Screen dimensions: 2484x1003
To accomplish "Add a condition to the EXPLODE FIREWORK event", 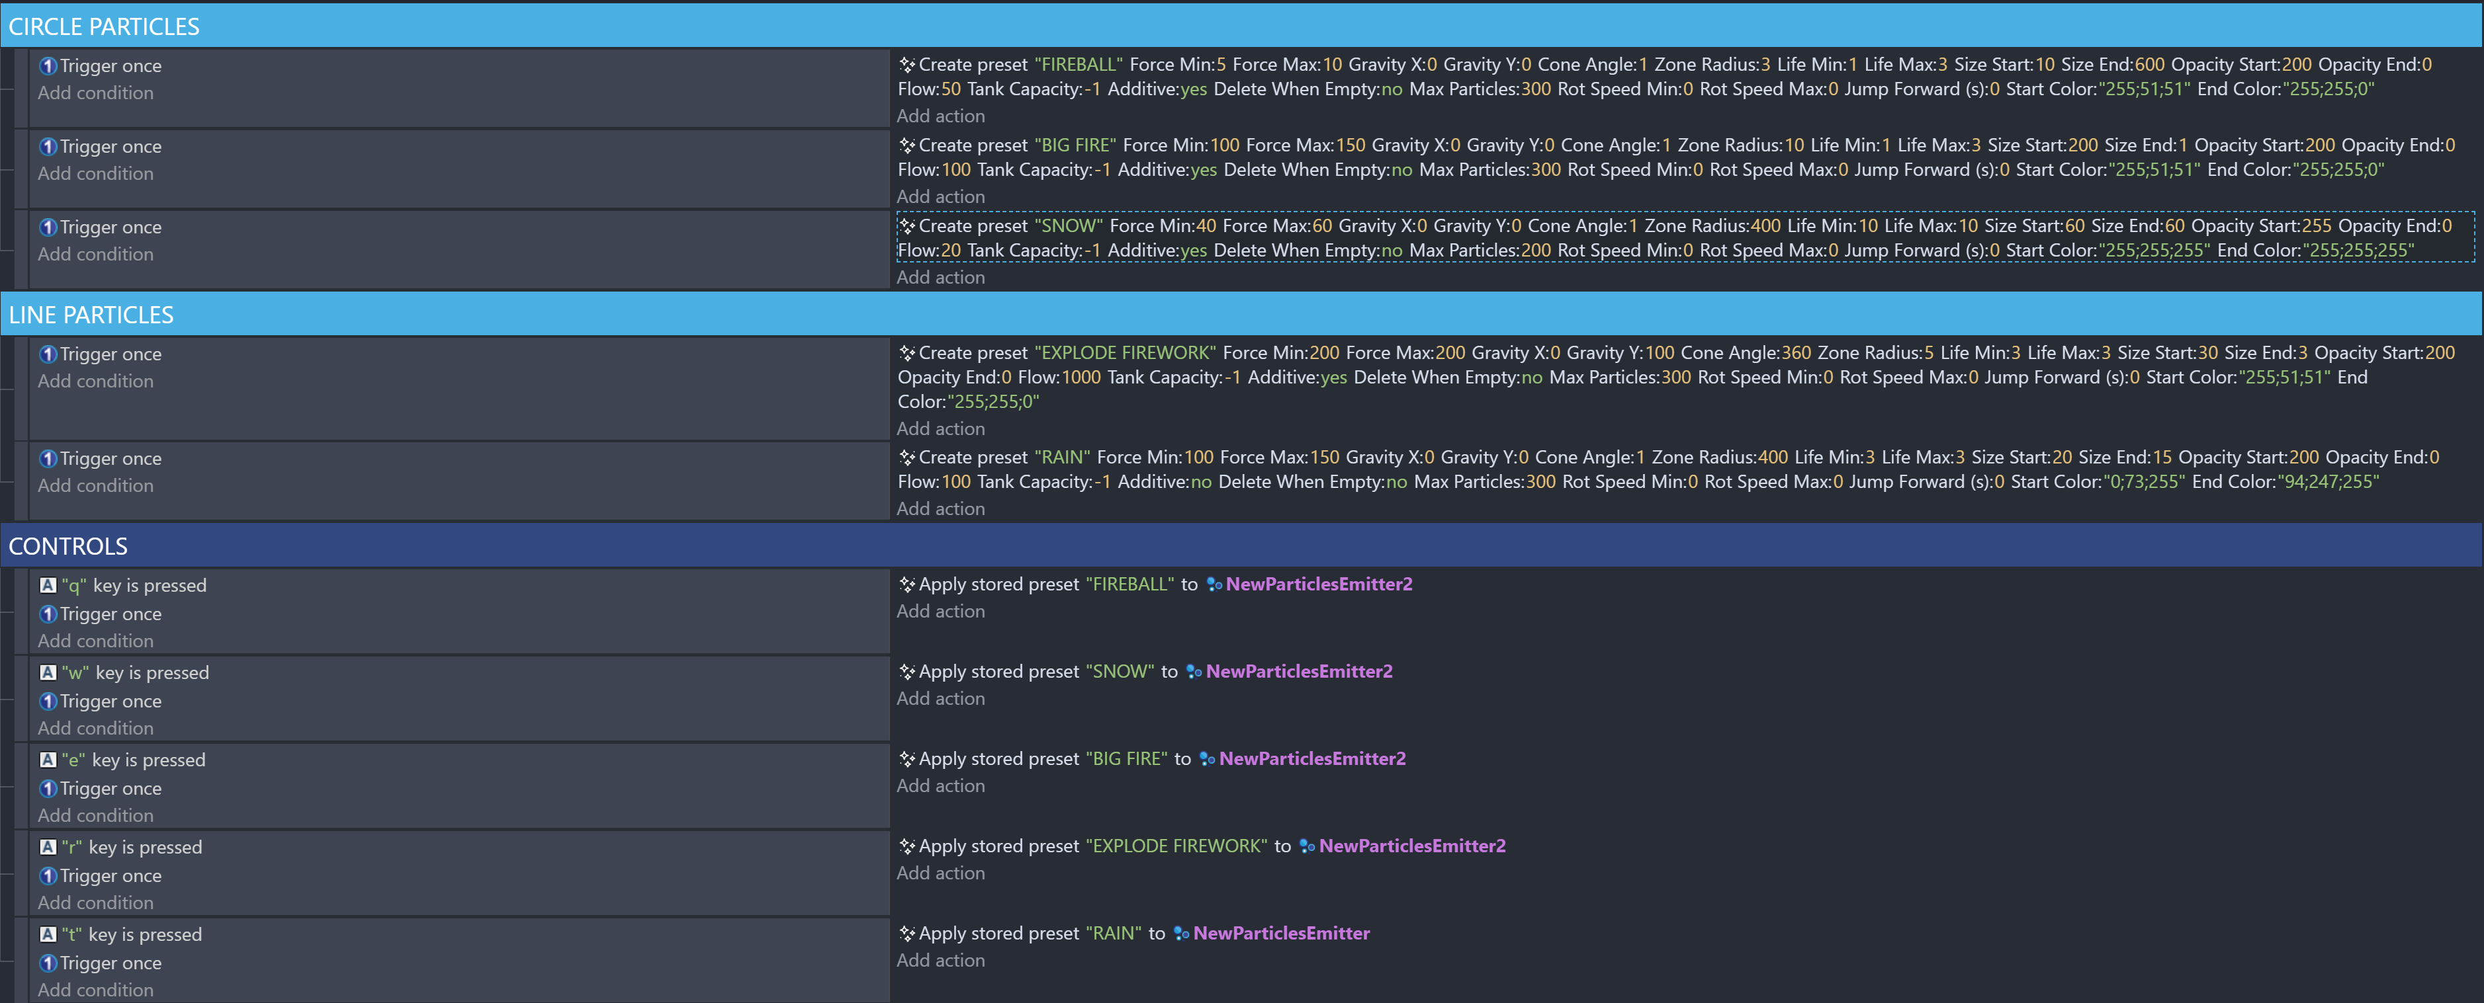I will (x=95, y=381).
